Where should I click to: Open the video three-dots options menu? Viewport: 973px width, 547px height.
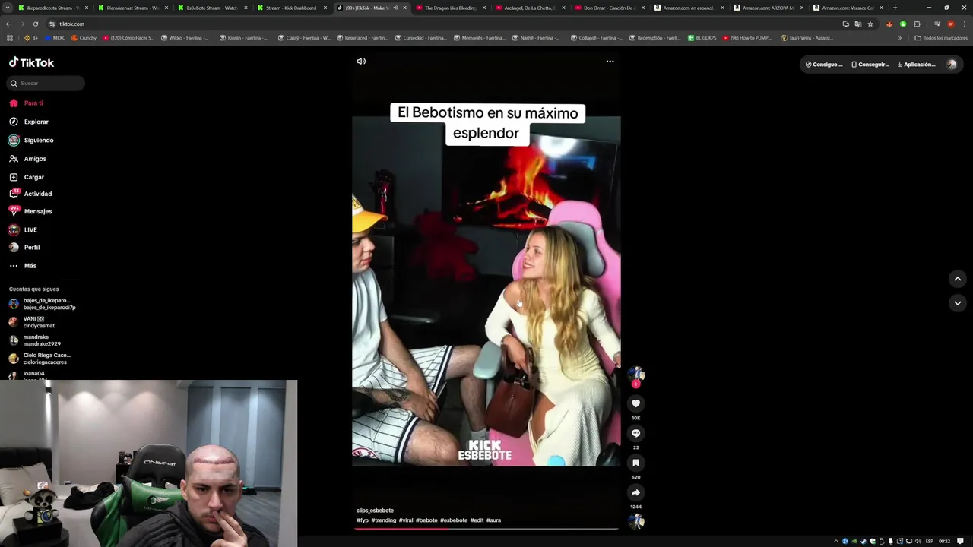click(610, 62)
